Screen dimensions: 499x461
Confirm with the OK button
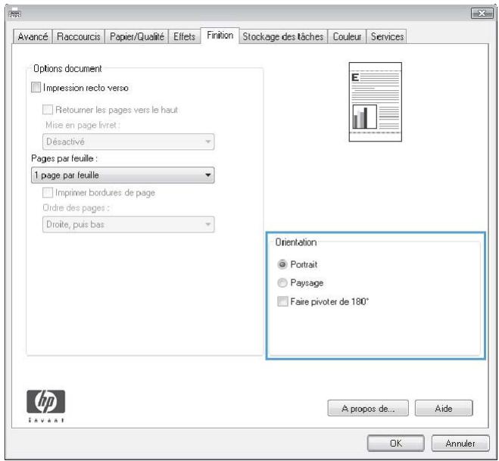(x=396, y=443)
